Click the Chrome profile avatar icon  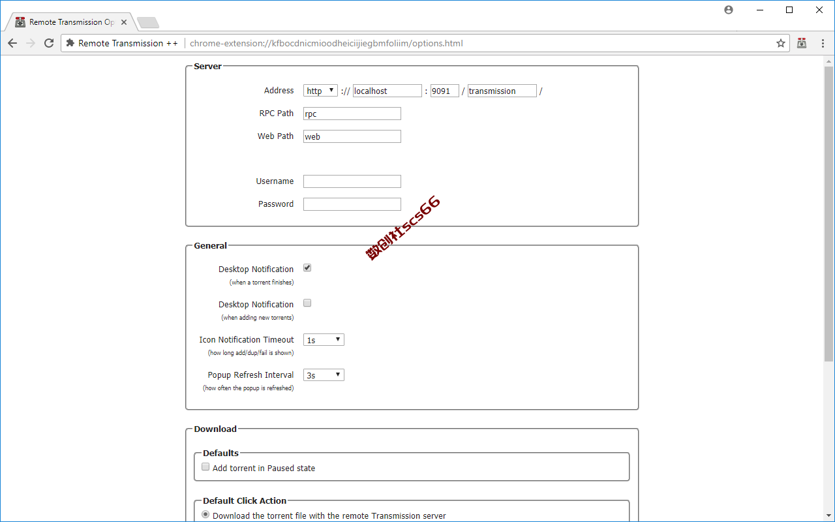point(729,10)
